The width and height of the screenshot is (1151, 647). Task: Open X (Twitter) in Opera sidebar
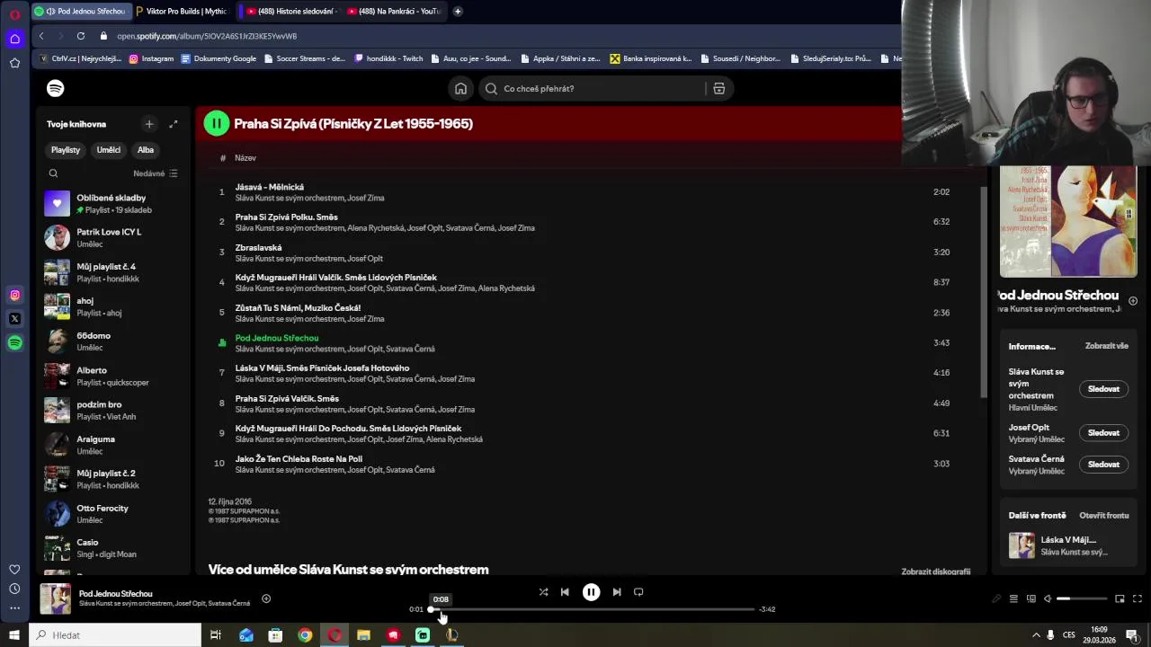point(14,318)
